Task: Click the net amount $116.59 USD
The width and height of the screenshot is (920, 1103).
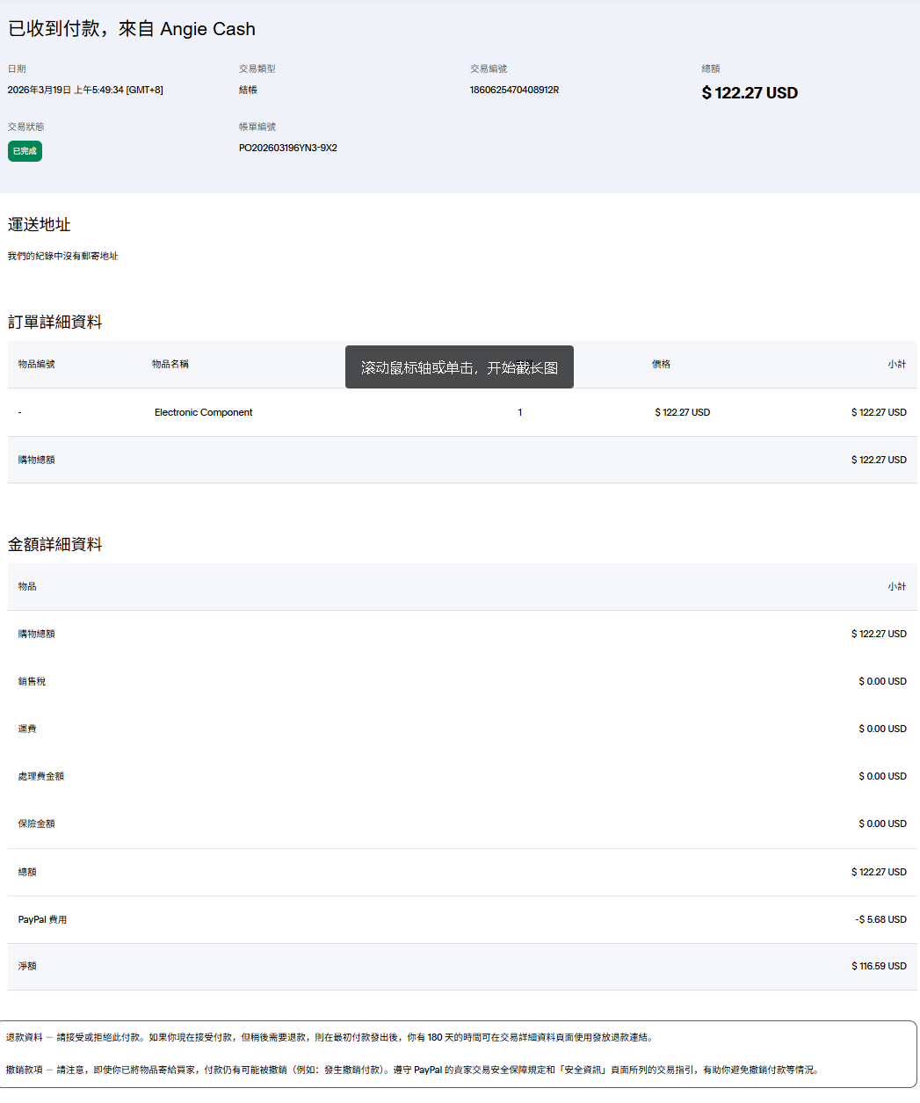Action: pos(879,966)
